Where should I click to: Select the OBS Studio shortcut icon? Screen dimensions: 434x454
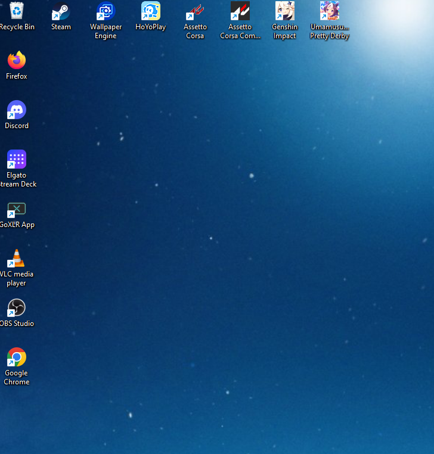tap(17, 307)
